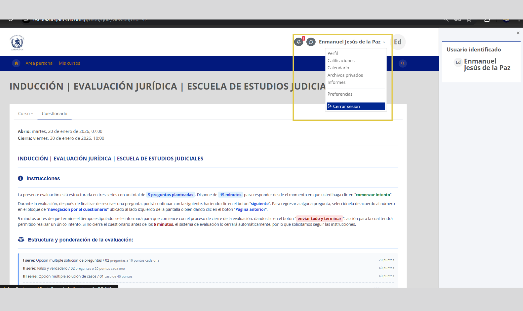Open Mis cursos in navigation bar
Viewport: 523px width, 311px height.
(70, 63)
